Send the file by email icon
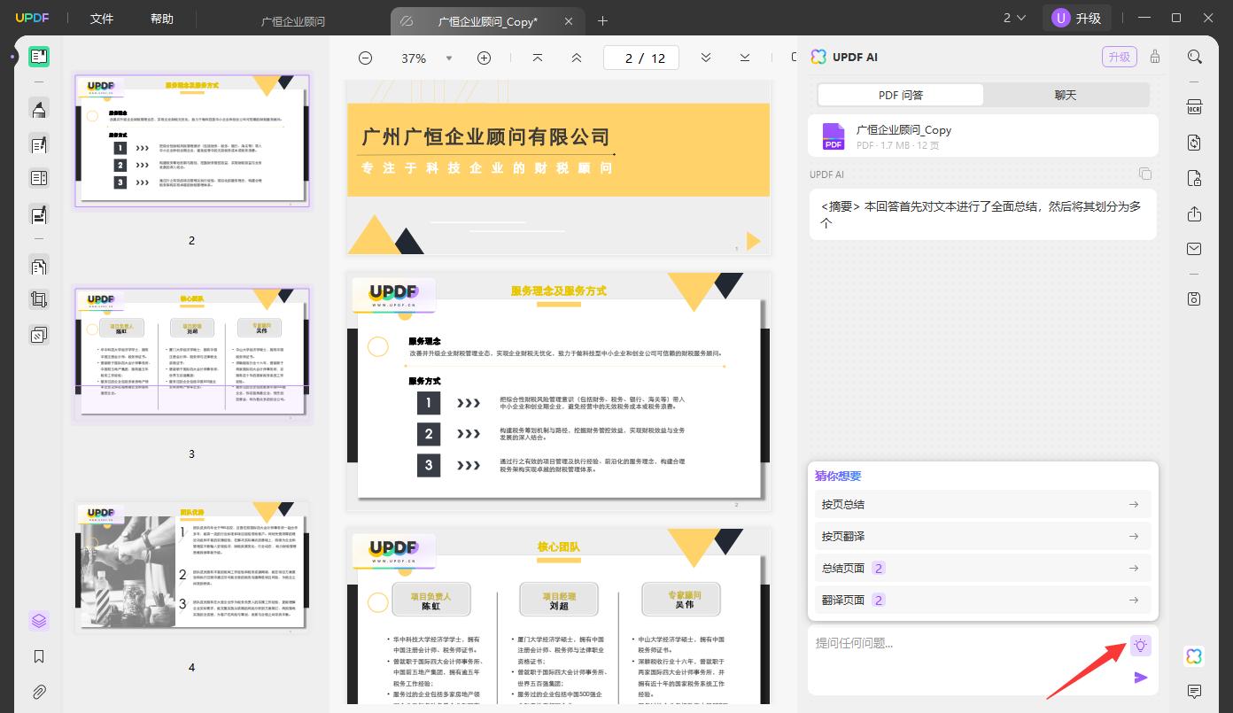Viewport: 1233px width, 713px height. [1195, 249]
